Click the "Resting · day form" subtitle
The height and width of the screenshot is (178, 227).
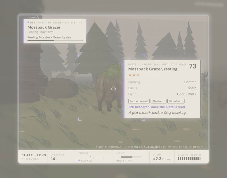[40, 32]
